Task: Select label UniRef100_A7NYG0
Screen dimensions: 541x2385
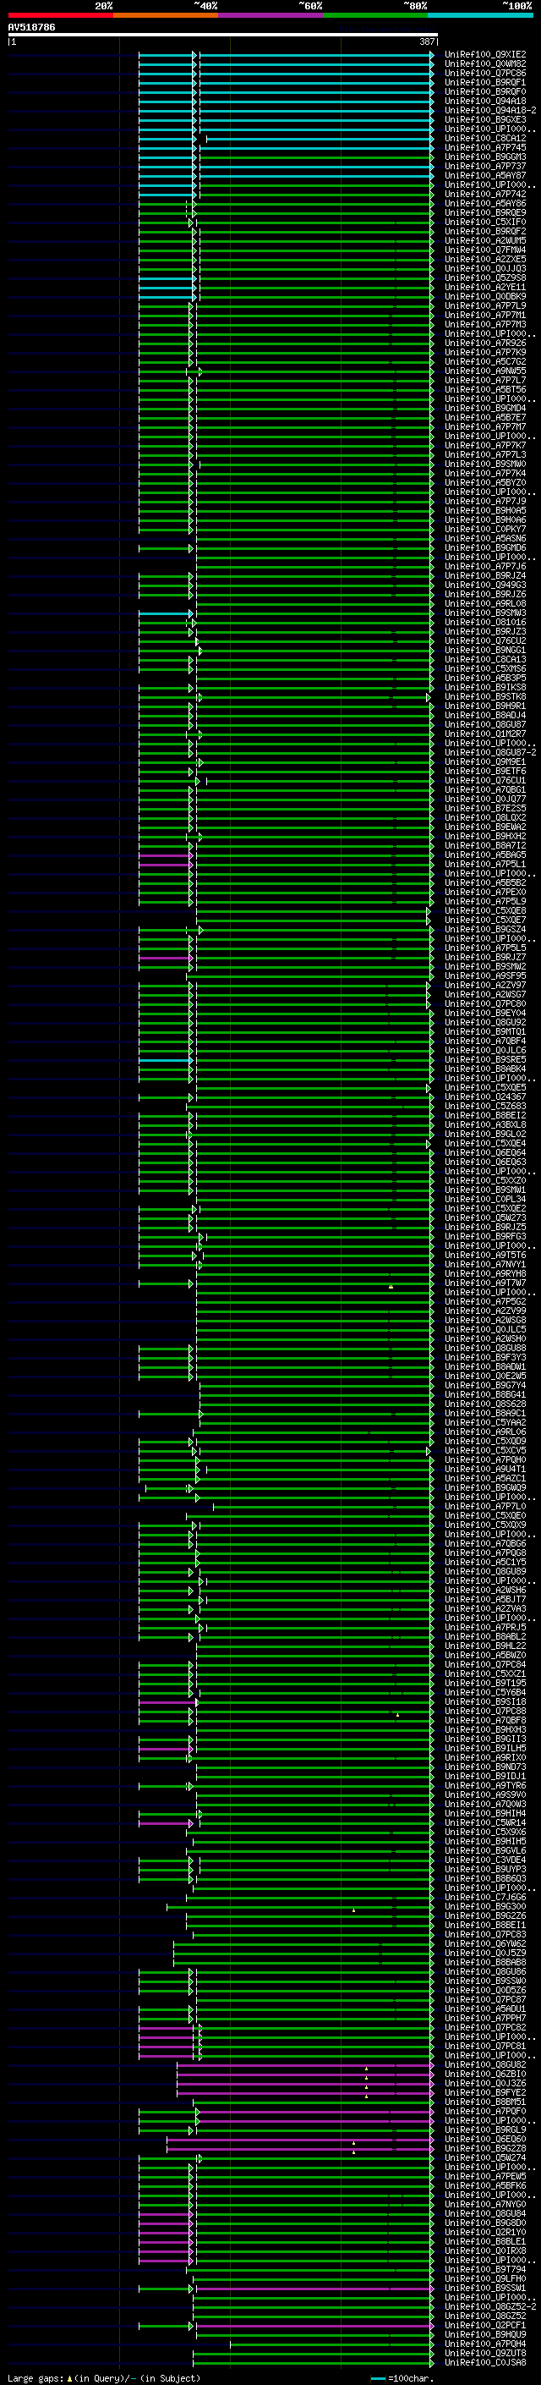Action: point(484,2205)
